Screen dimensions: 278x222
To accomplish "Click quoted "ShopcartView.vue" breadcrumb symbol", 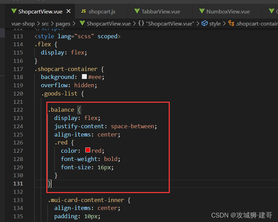I will (x=170, y=23).
